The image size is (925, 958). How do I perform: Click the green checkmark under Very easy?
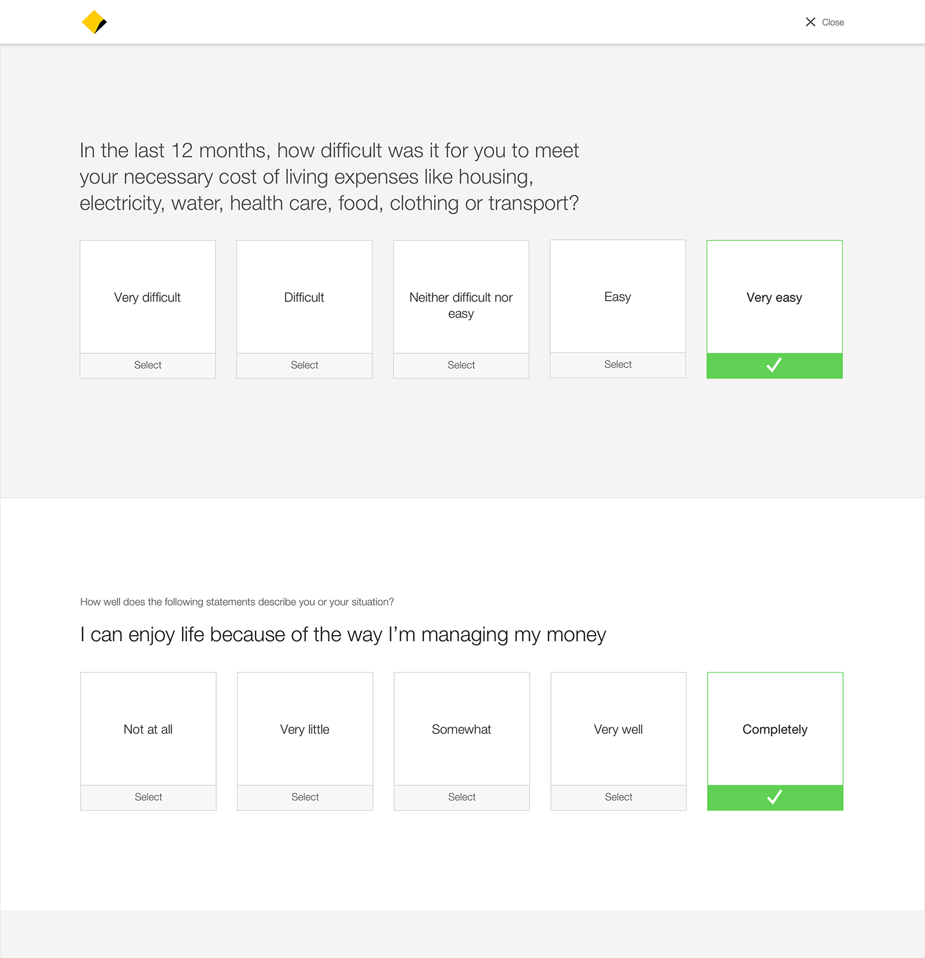[774, 365]
